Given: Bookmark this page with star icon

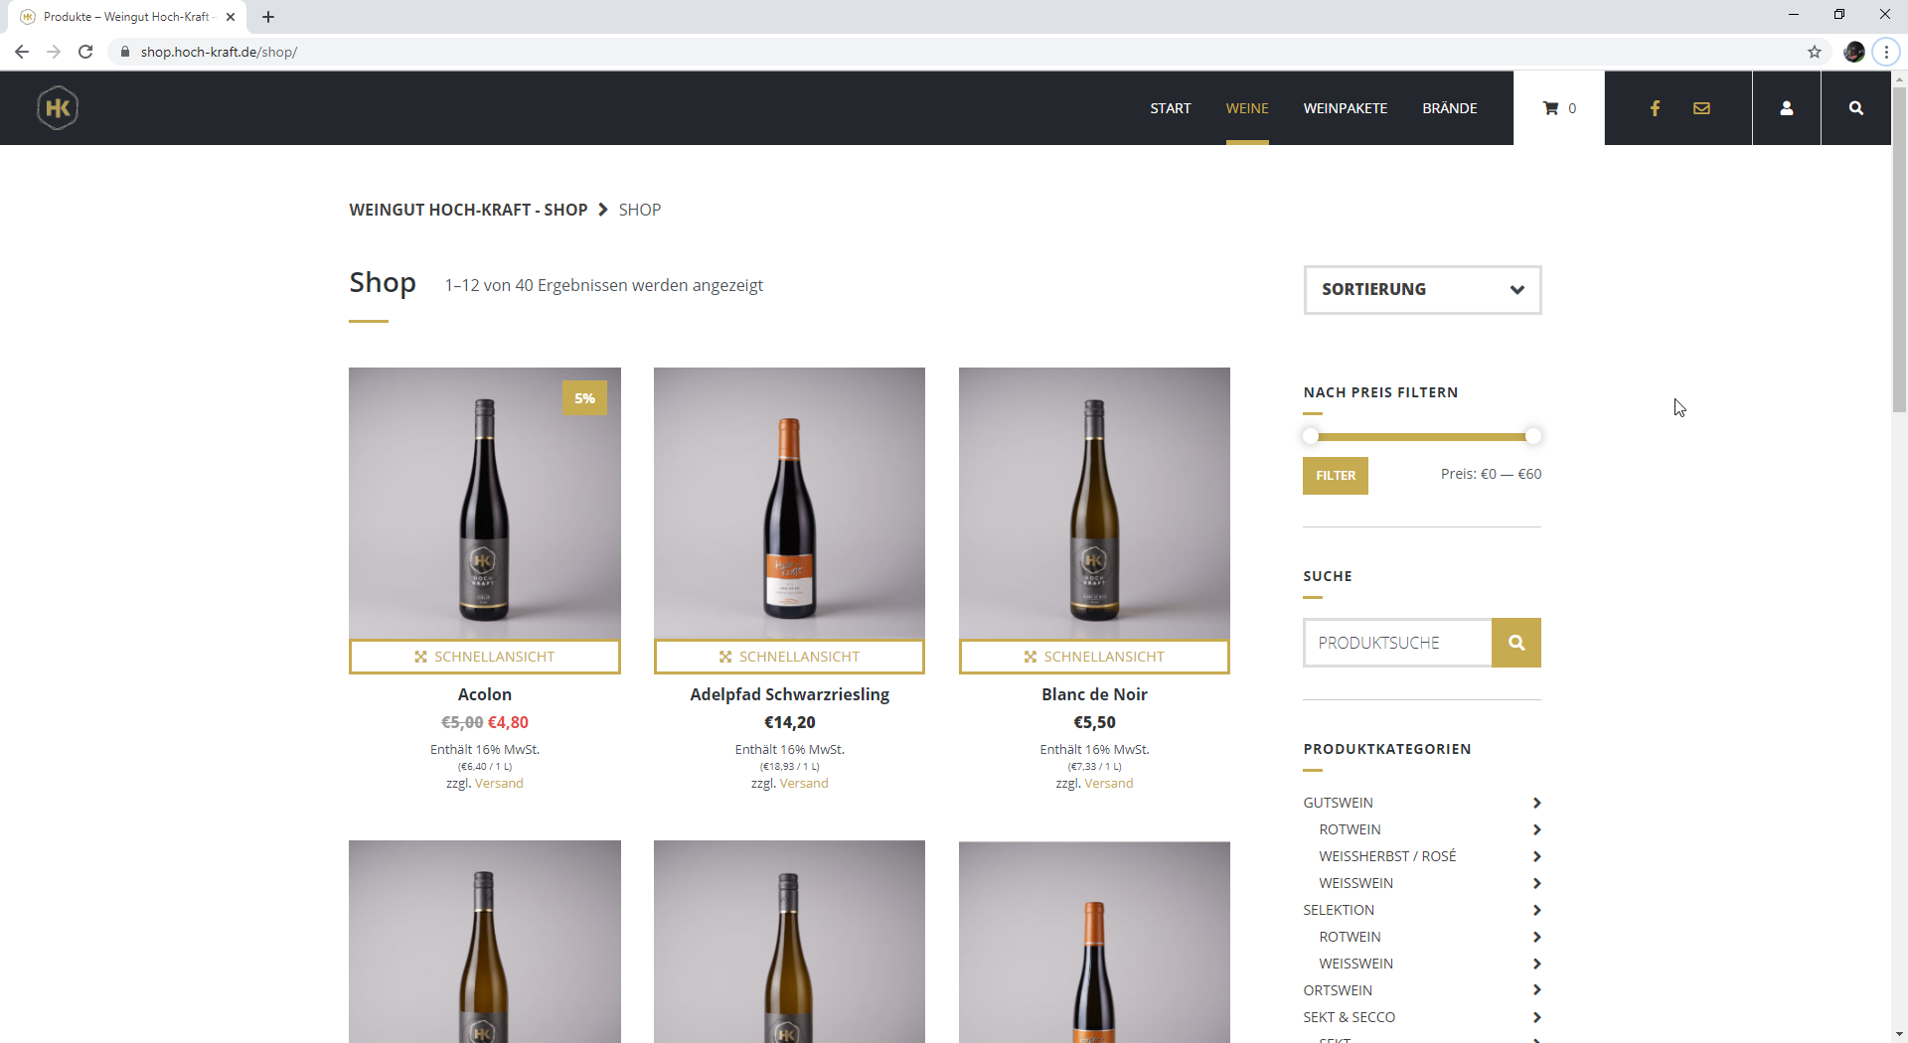Looking at the screenshot, I should click(1815, 52).
